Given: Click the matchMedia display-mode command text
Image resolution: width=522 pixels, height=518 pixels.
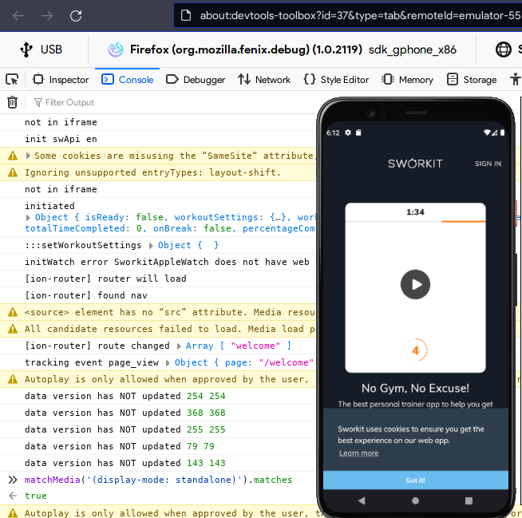Looking at the screenshot, I should coord(159,480).
